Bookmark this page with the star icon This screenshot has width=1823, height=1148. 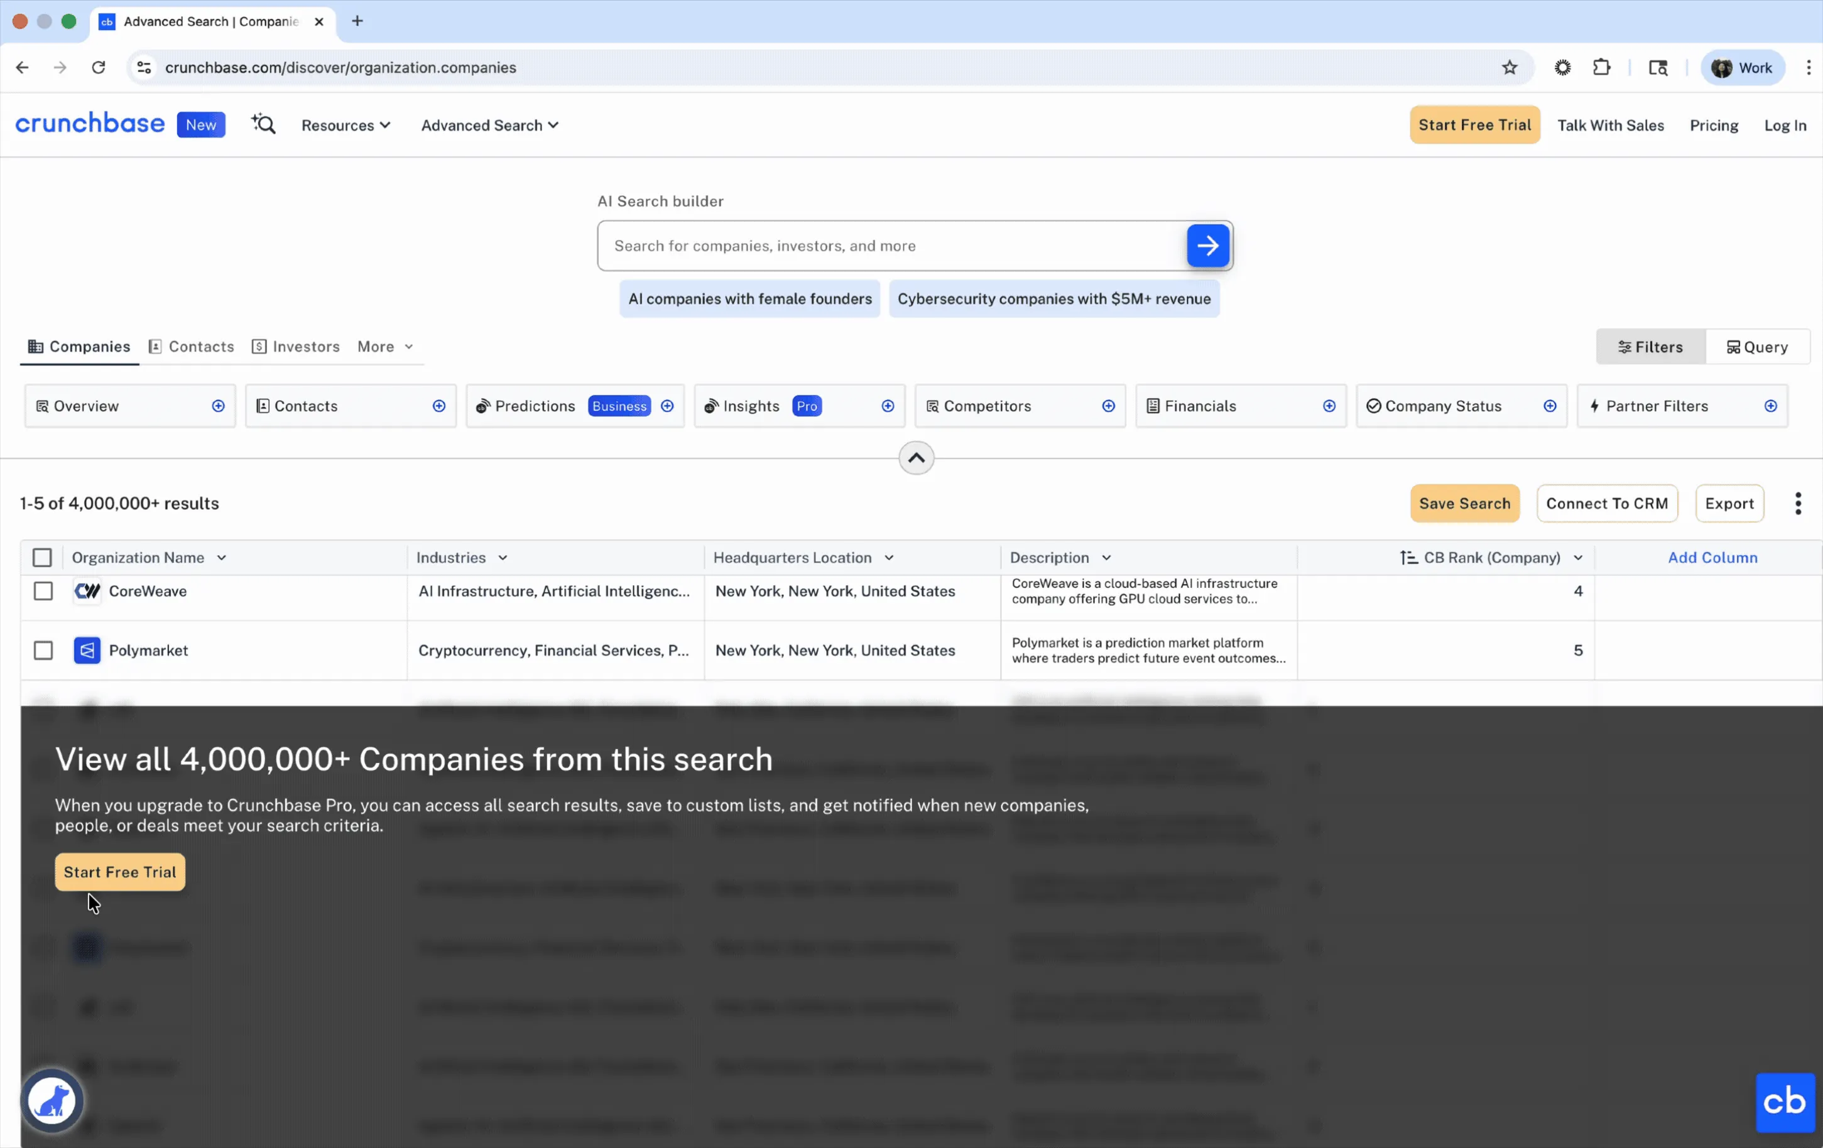click(x=1510, y=67)
